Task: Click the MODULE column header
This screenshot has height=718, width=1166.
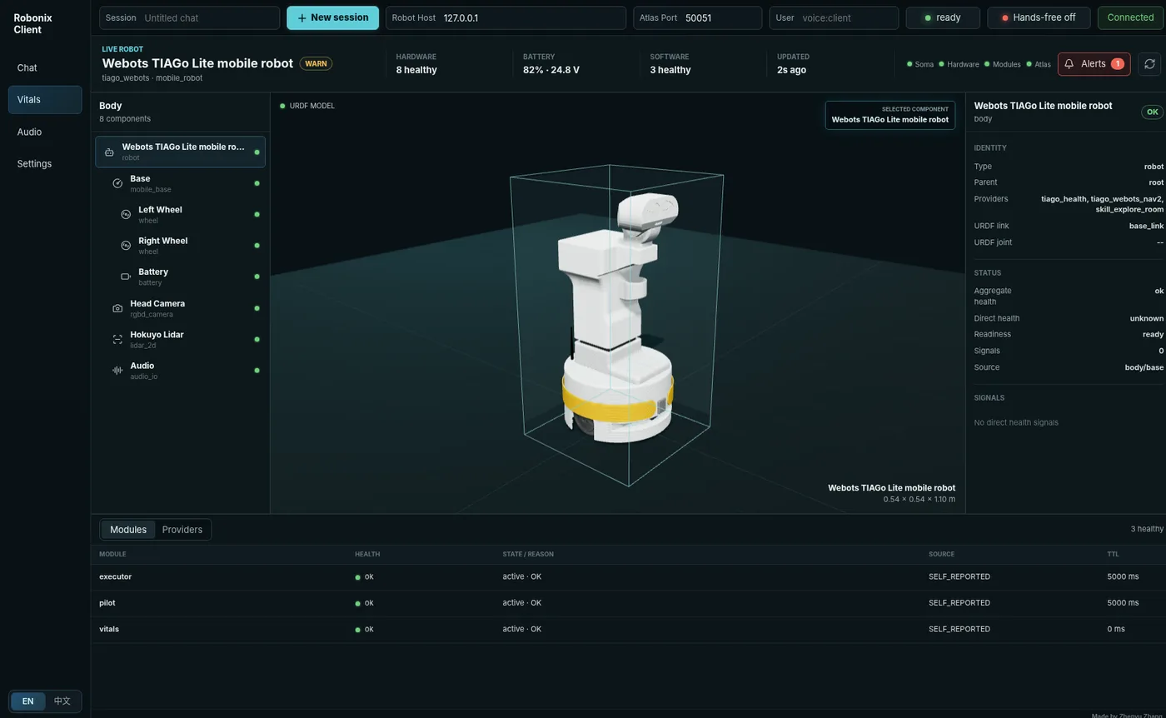Action: point(112,554)
